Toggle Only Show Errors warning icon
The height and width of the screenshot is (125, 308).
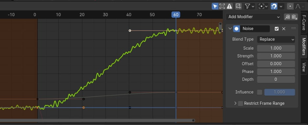point(229,6)
